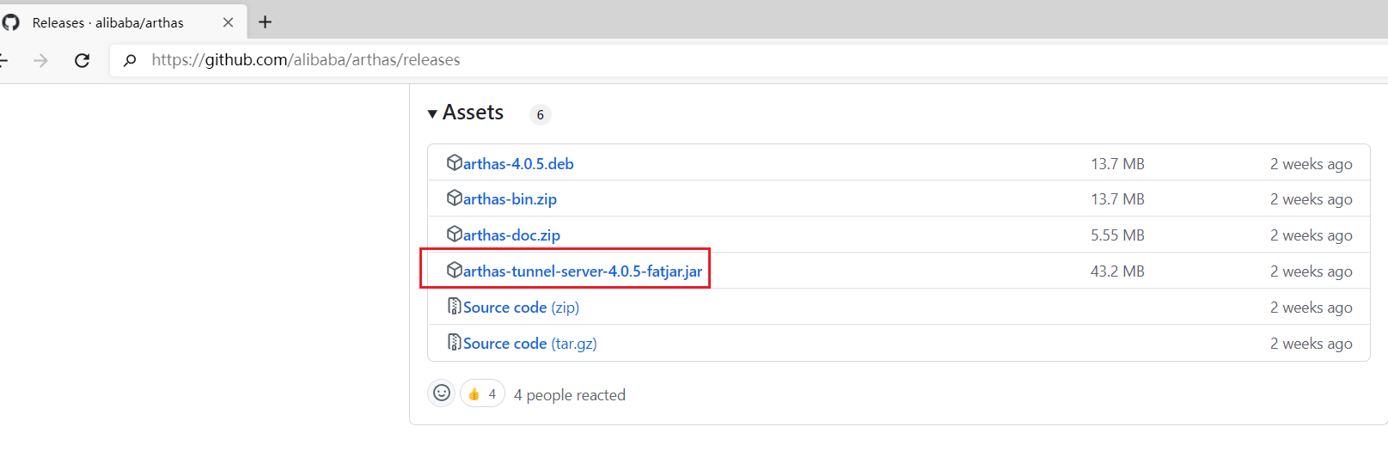
Task: Download arthas-4.0.5.deb
Action: (518, 164)
